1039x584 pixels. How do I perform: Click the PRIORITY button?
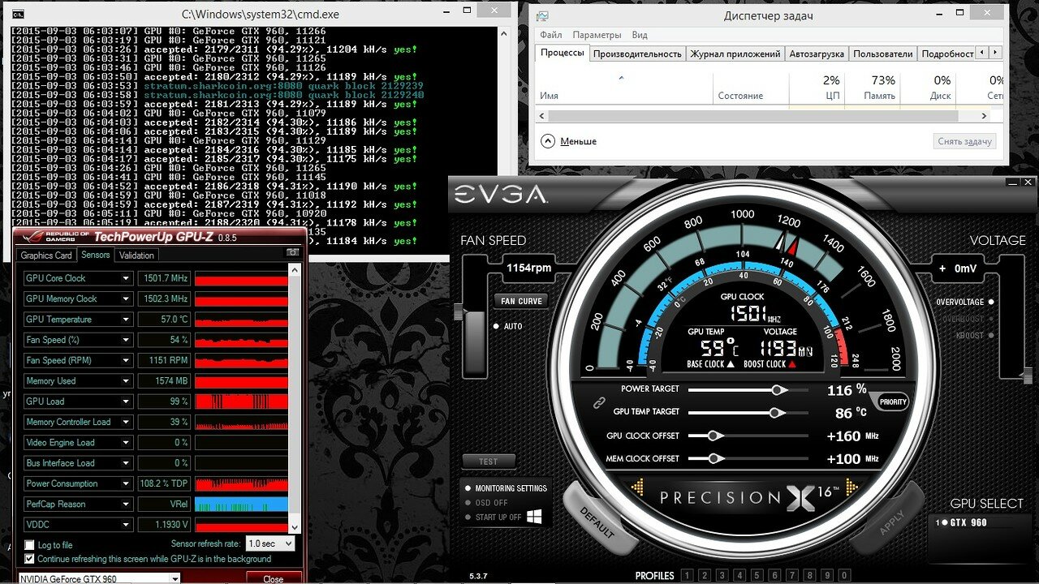893,402
